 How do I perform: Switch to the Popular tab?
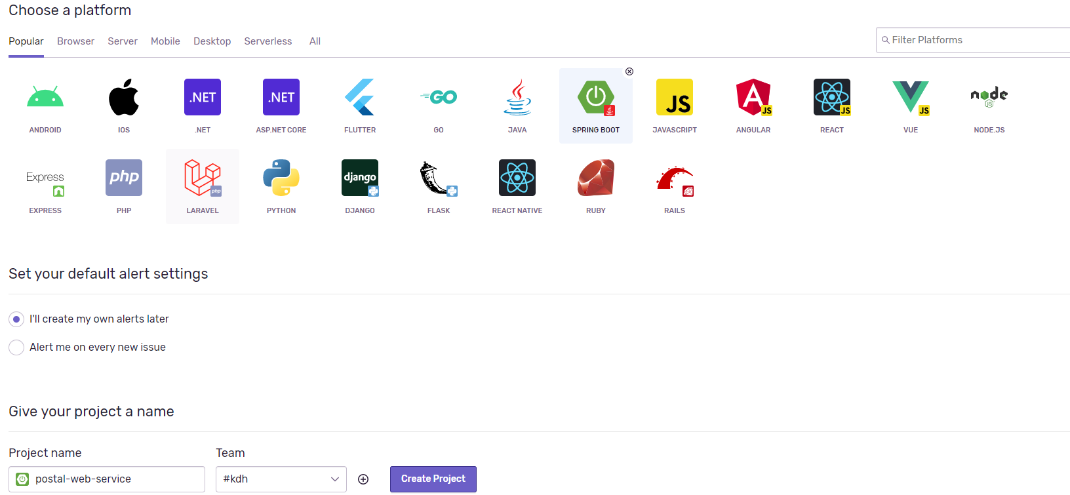[x=26, y=41]
